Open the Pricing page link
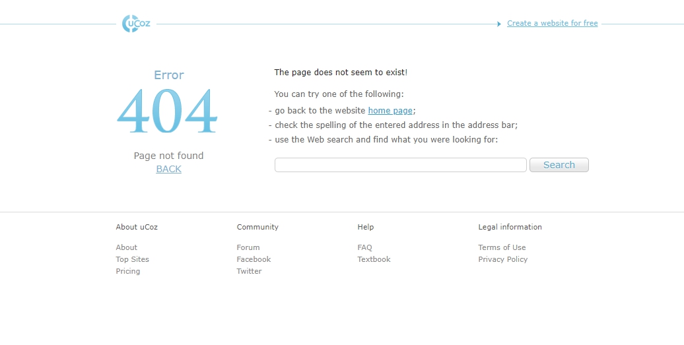 coord(127,271)
